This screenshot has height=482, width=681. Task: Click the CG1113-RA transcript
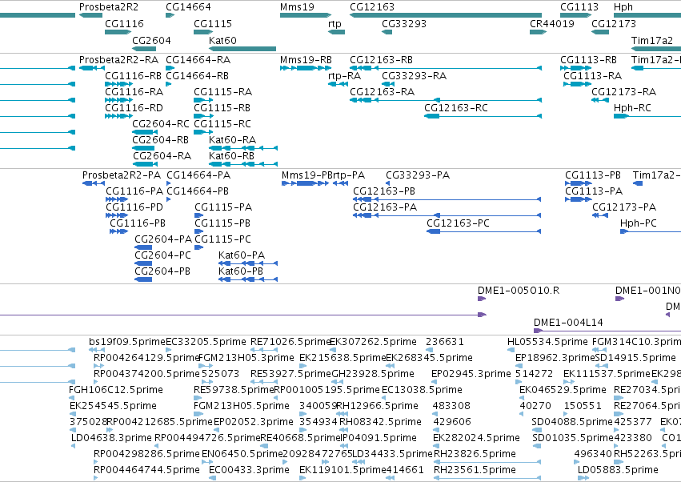(577, 84)
